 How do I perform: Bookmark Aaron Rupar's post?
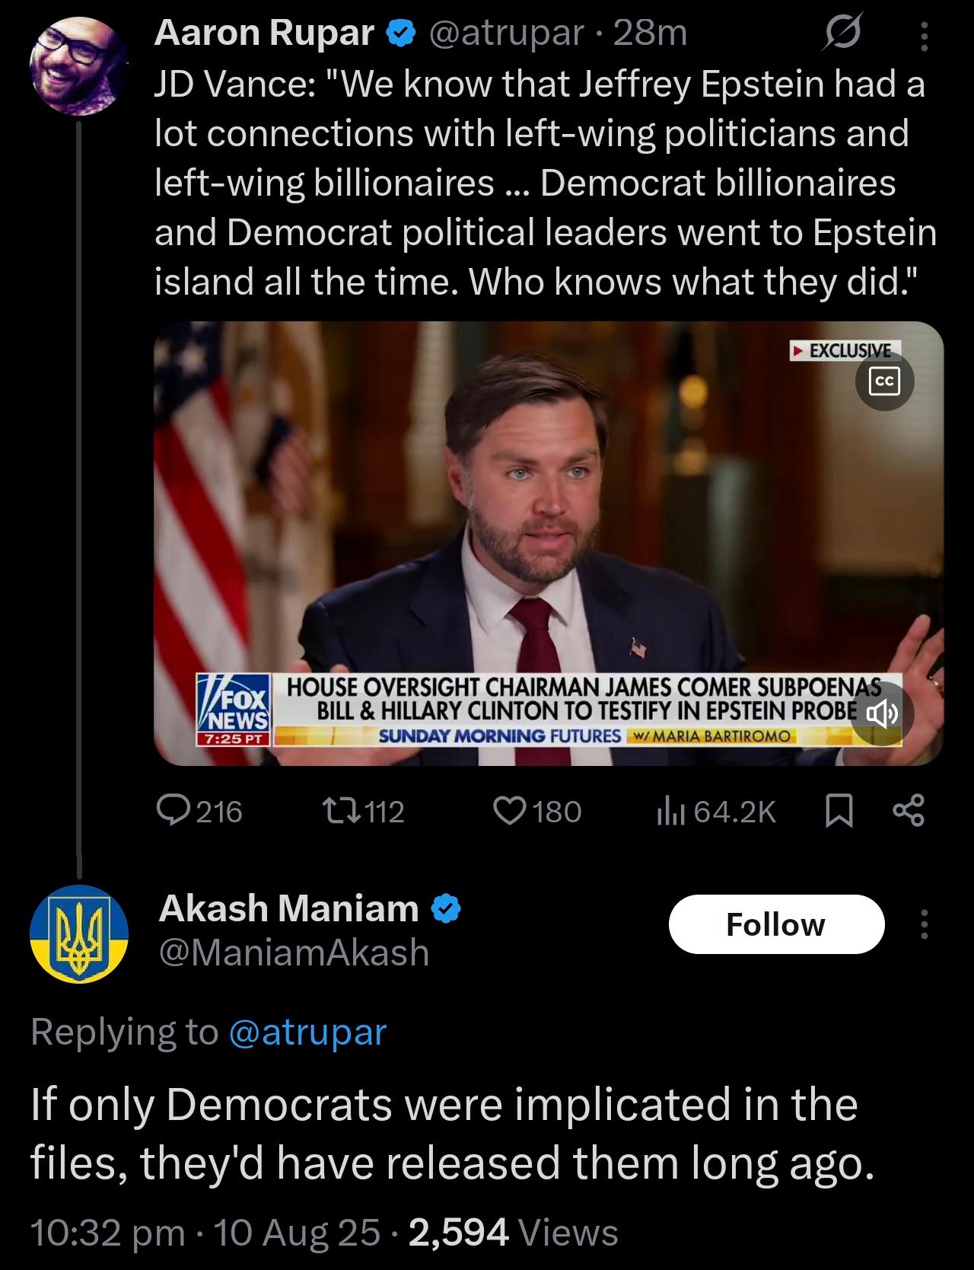[839, 811]
